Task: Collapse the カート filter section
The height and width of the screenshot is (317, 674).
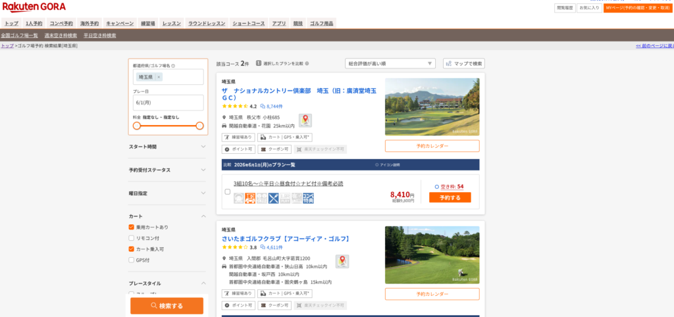Action: click(168, 216)
